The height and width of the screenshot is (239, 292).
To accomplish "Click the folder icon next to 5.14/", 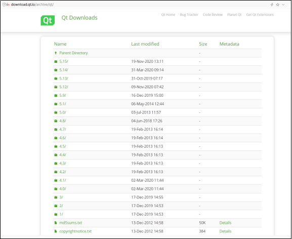I will [x=56, y=70].
